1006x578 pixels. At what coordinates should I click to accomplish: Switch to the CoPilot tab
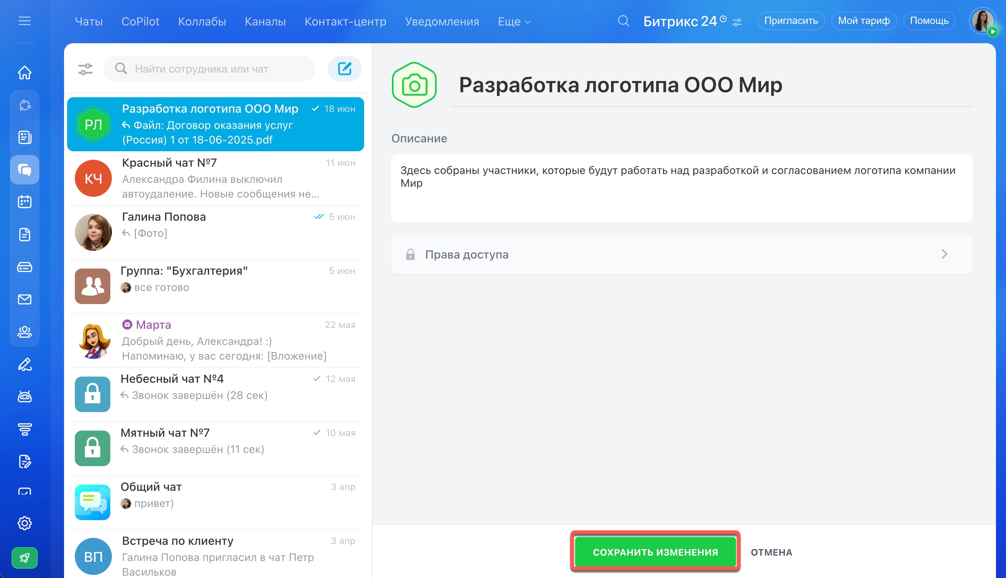[140, 22]
